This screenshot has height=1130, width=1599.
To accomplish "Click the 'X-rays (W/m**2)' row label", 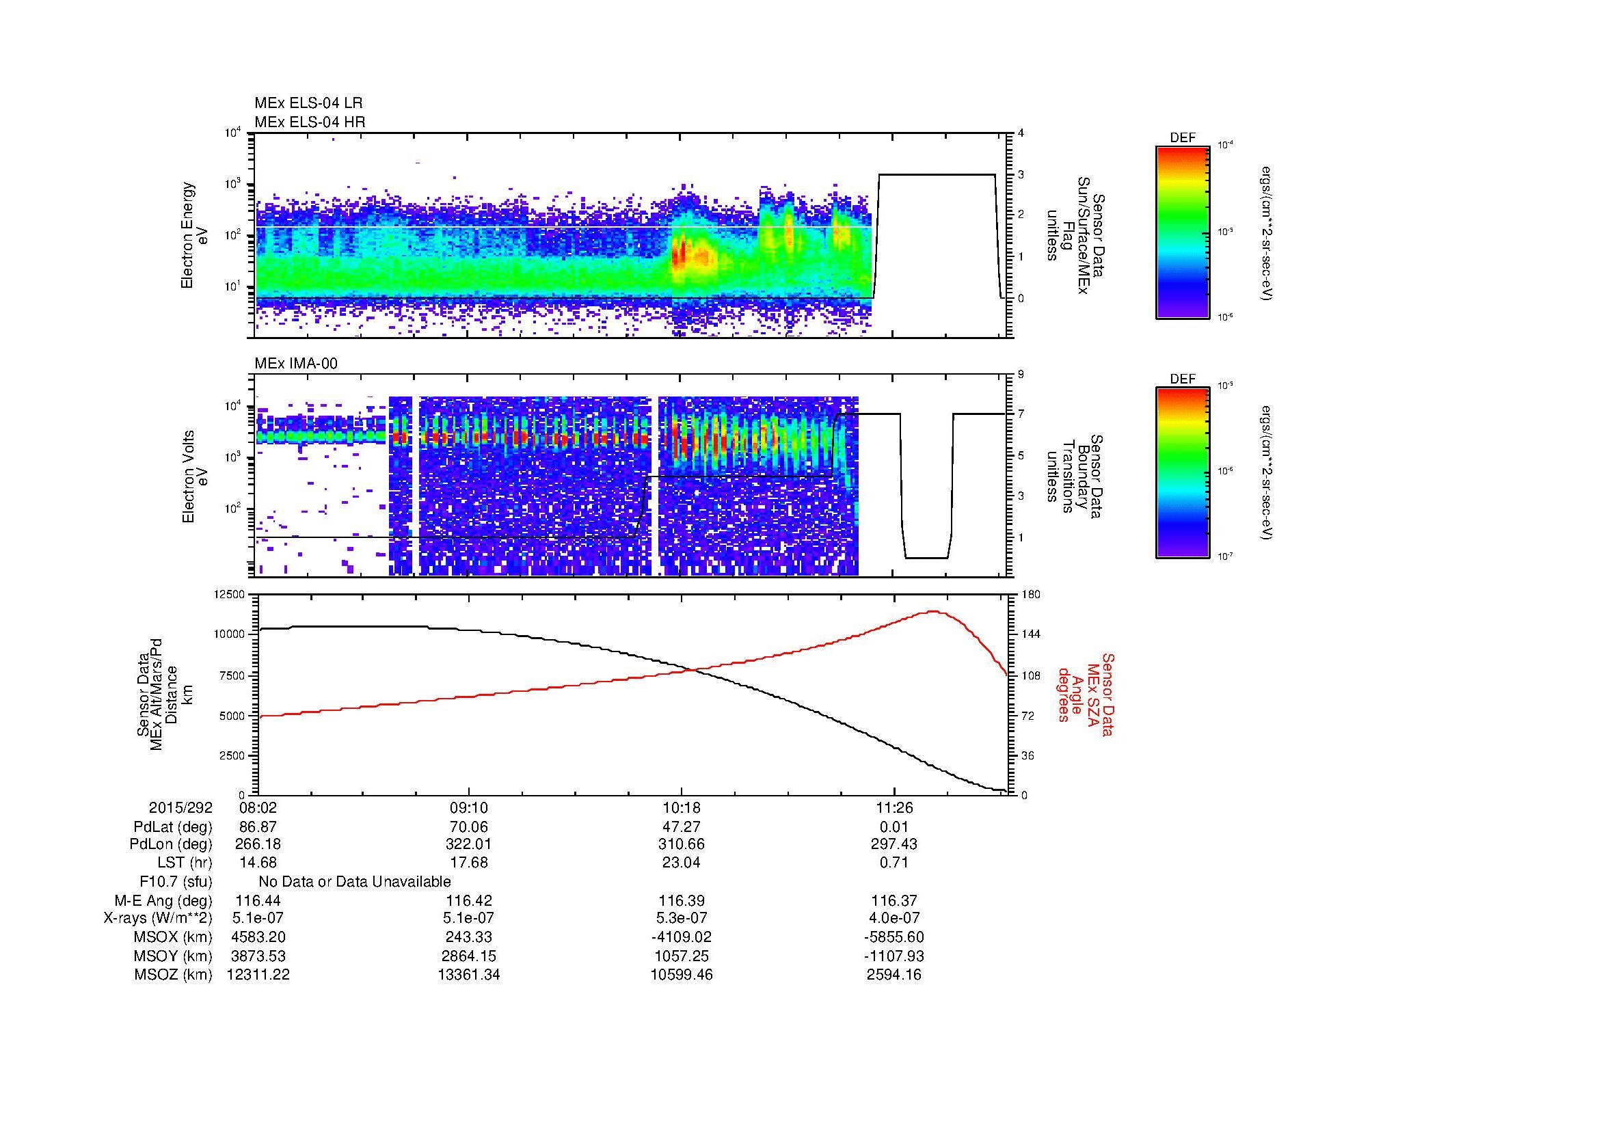I will (157, 918).
